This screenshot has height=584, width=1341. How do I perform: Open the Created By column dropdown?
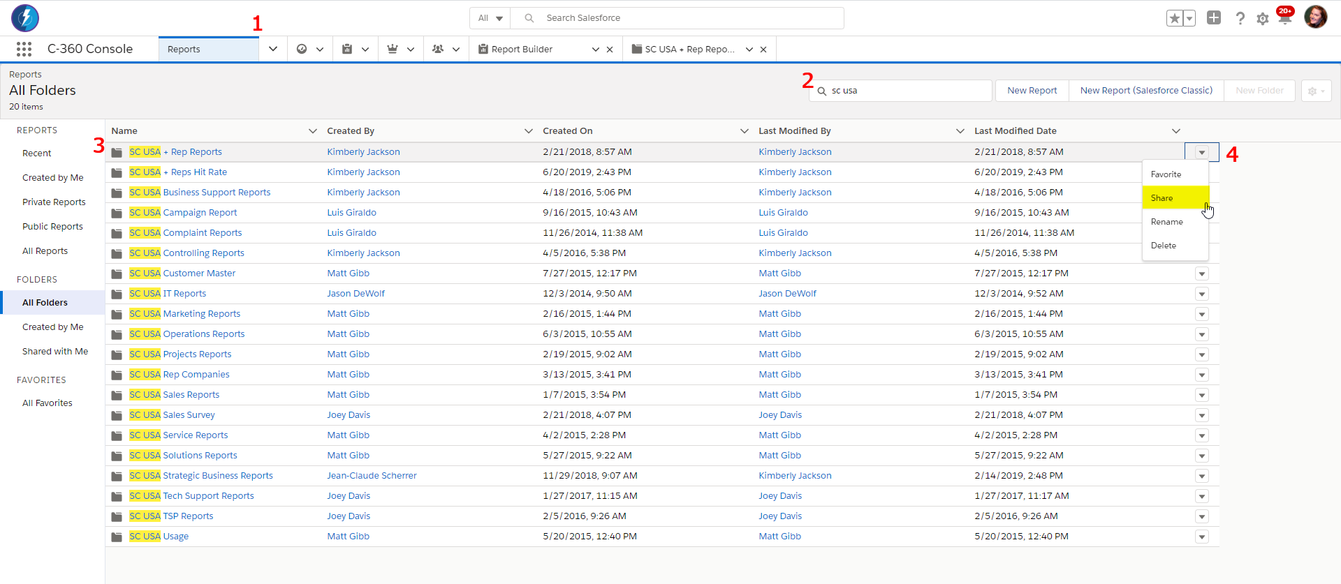pos(529,131)
